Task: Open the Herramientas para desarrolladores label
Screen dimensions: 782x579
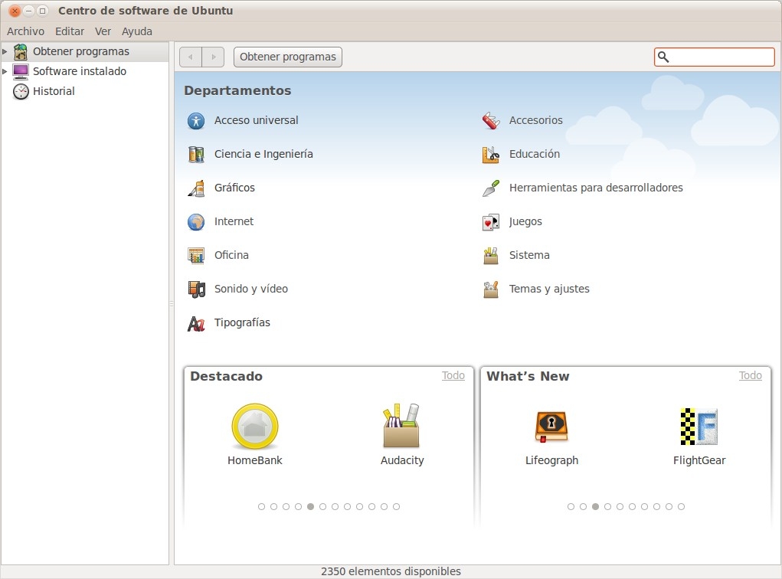Action: click(596, 188)
